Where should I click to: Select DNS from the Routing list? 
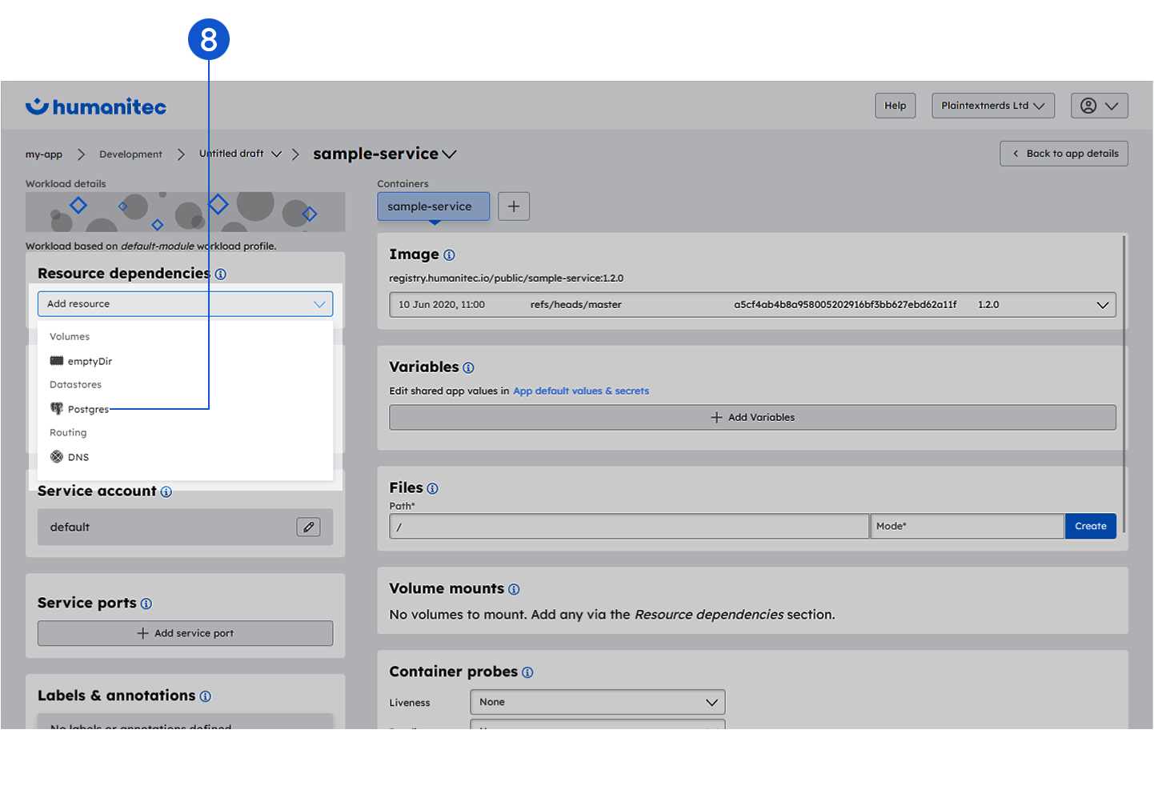(x=185, y=457)
